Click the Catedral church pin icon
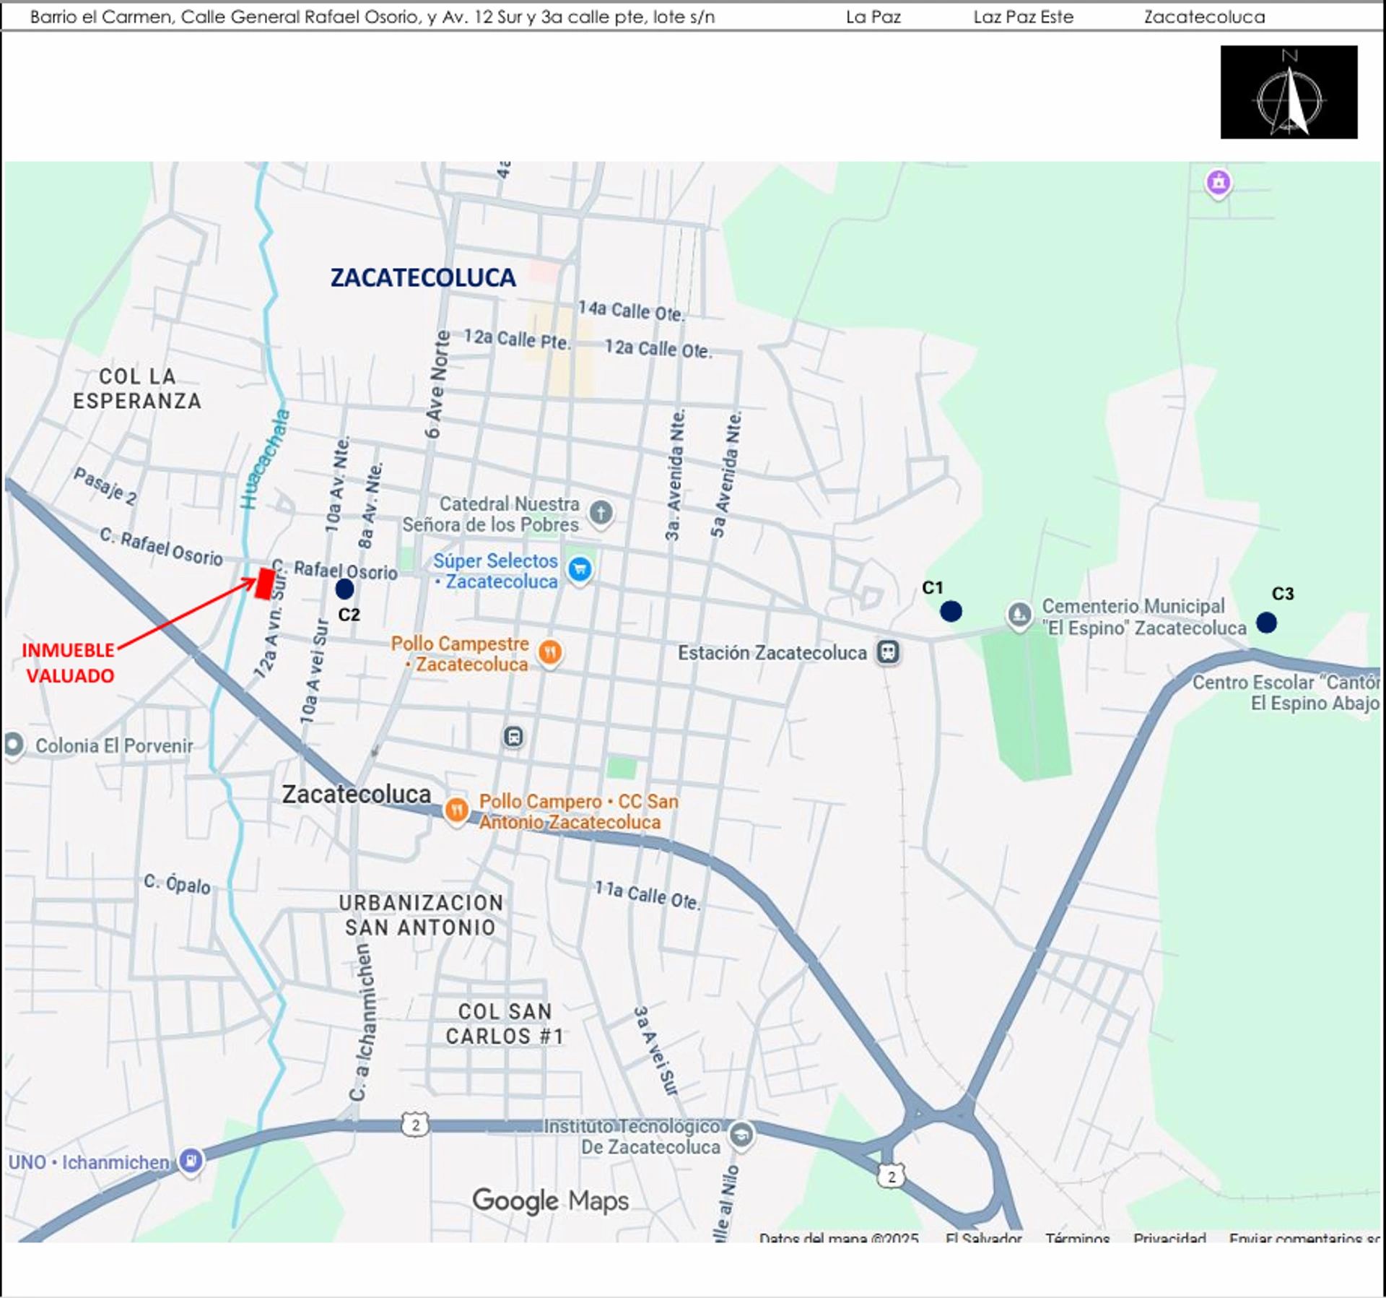This screenshot has height=1298, width=1386. [601, 513]
